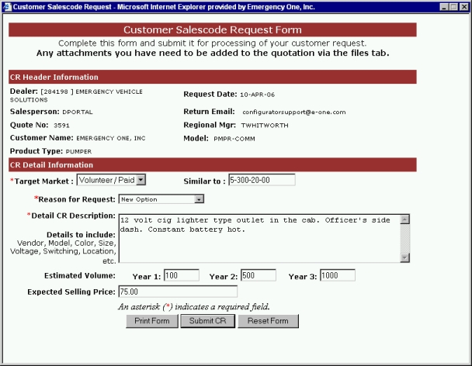Screen dimensions: 472x366
Task: Submit the form with Submit CR
Action: [208, 321]
